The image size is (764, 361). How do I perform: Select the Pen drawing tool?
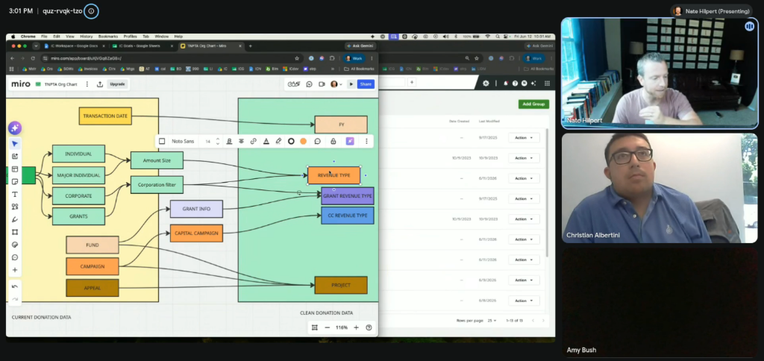15,219
